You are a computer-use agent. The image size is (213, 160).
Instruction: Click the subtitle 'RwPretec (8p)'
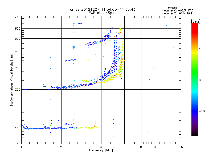coord(101,13)
